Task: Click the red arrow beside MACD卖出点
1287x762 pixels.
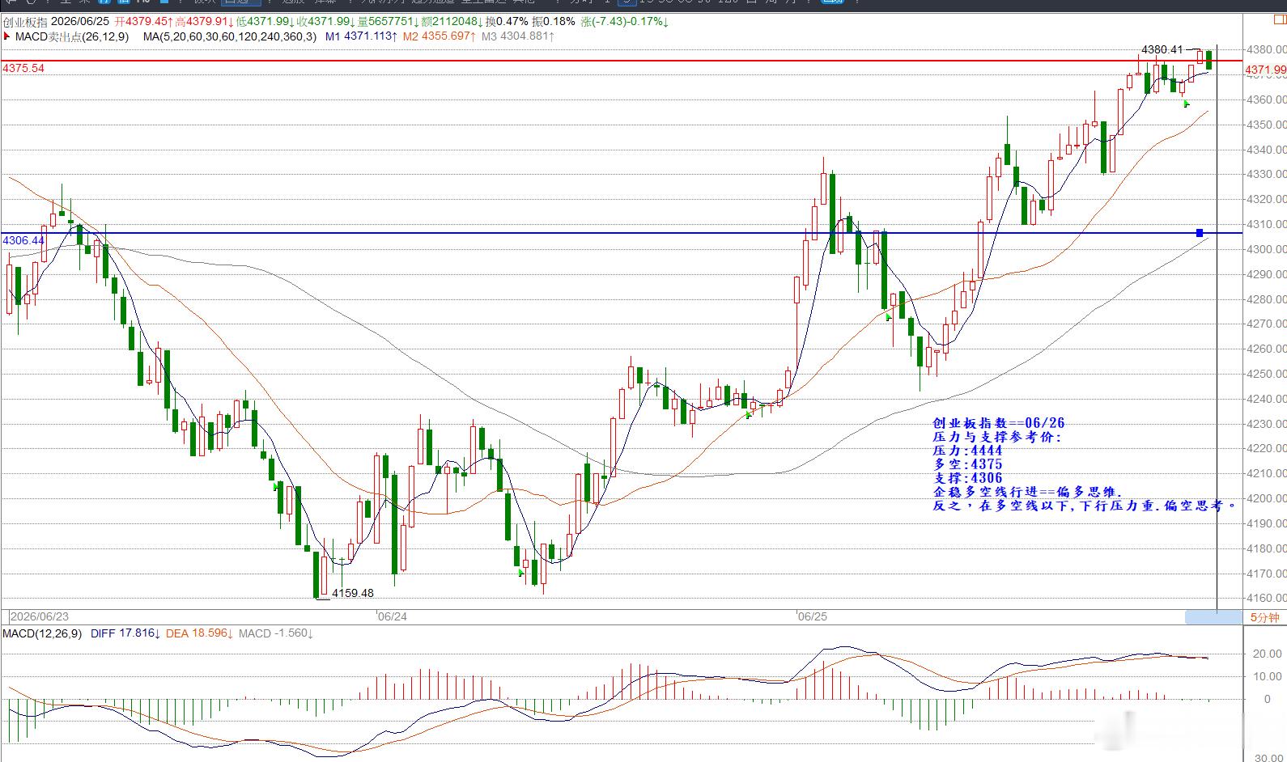Action: [6, 36]
